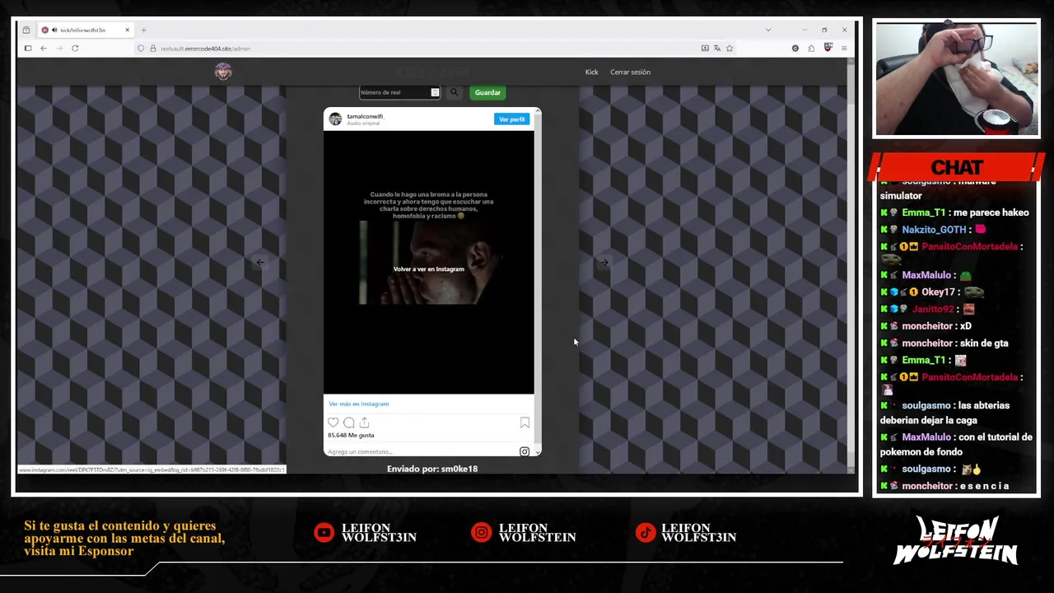Click the CHAT header banner

[957, 167]
